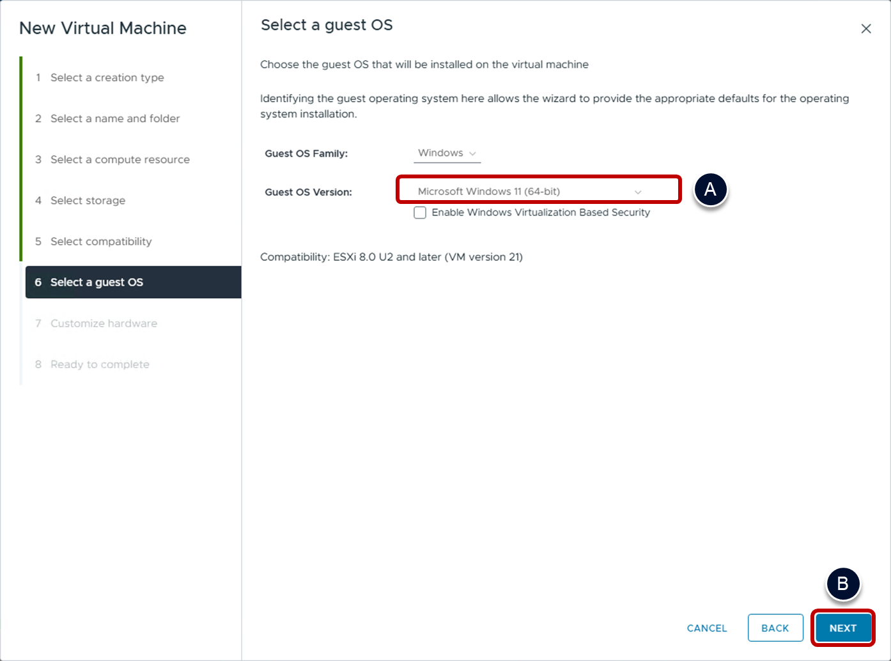Click the Customize hardware step
Screen dimensions: 891x661
coord(104,323)
